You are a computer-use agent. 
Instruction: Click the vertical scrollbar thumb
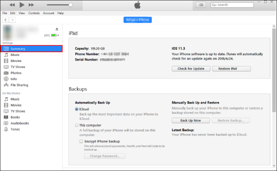click(x=274, y=70)
